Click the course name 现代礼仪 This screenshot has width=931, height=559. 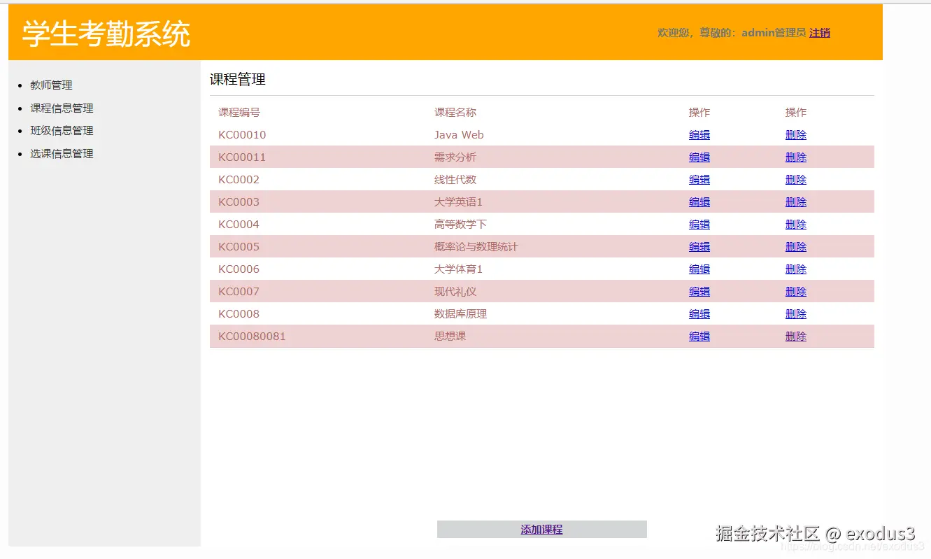[x=455, y=292]
